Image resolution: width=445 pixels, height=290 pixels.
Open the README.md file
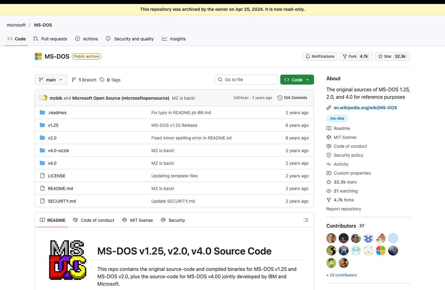[x=60, y=189]
